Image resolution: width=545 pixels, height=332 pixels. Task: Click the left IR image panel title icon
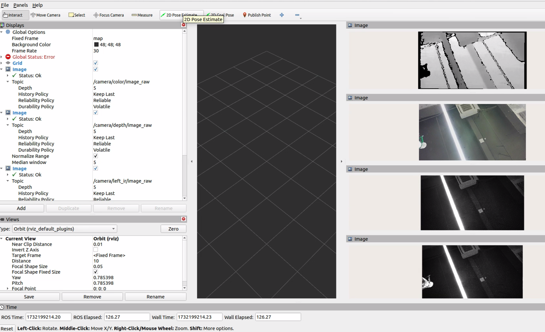coord(350,169)
